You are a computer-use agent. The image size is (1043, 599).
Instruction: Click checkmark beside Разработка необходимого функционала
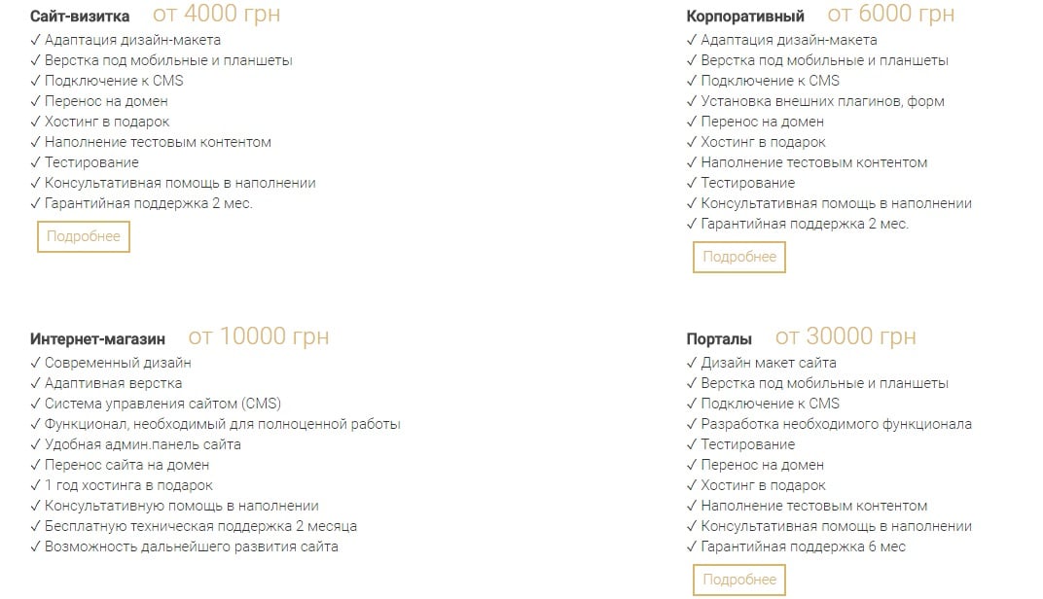(692, 424)
